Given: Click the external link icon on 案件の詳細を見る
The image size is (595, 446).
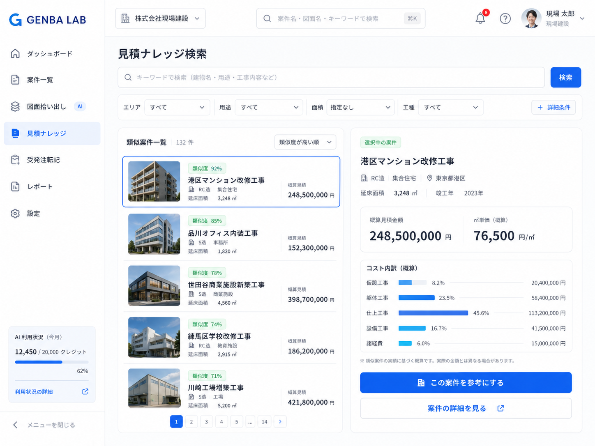Looking at the screenshot, I should tap(500, 408).
